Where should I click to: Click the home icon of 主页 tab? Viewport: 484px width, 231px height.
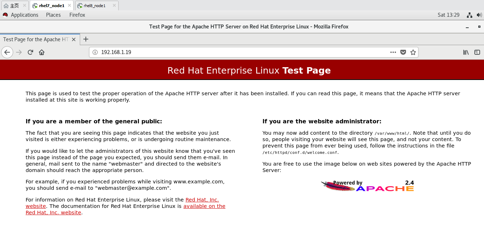6,6
